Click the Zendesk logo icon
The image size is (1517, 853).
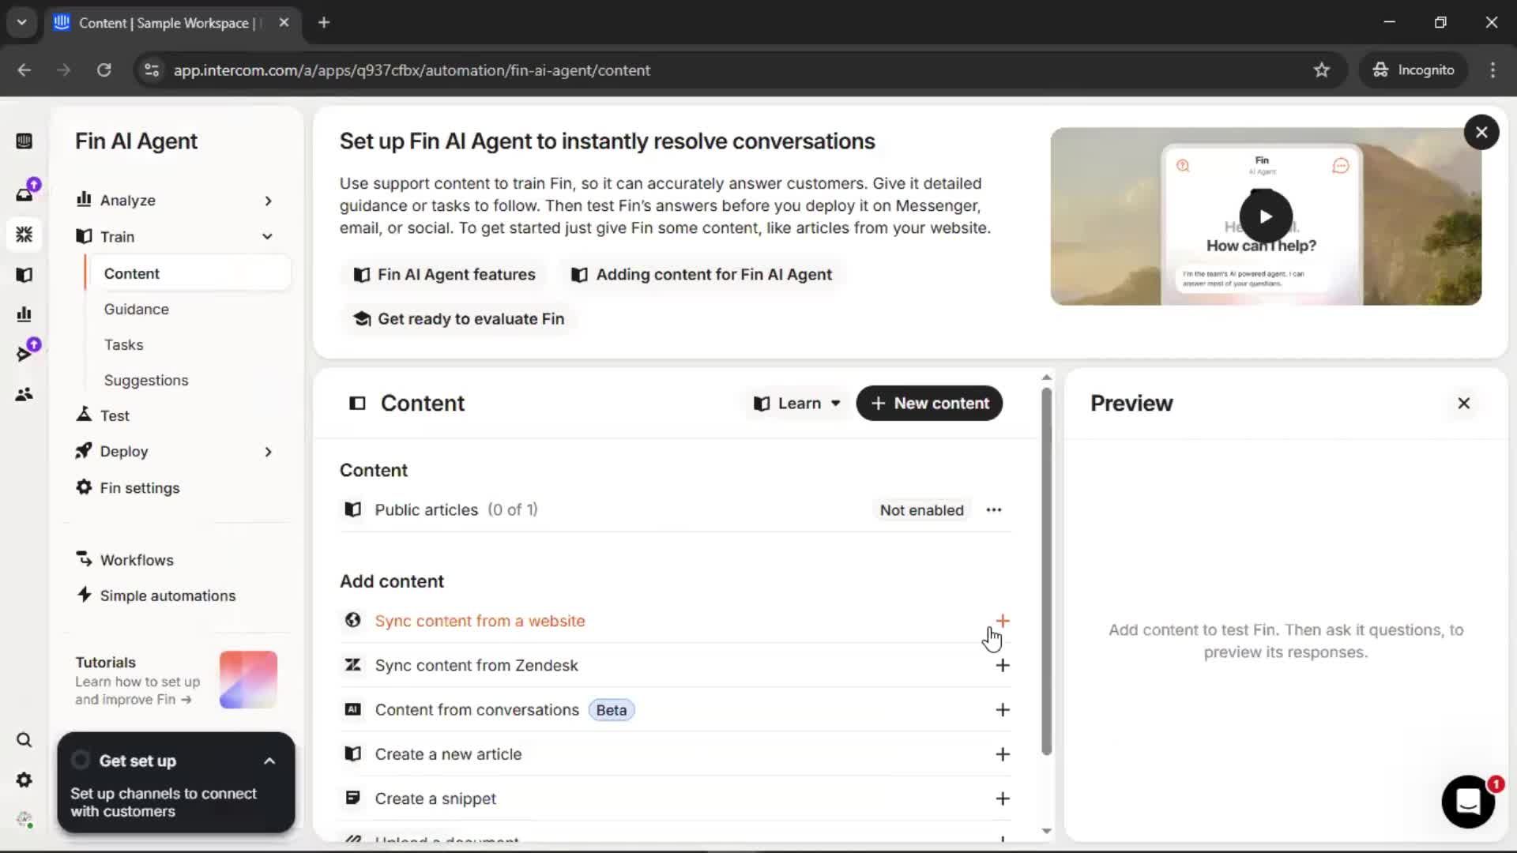click(x=353, y=665)
